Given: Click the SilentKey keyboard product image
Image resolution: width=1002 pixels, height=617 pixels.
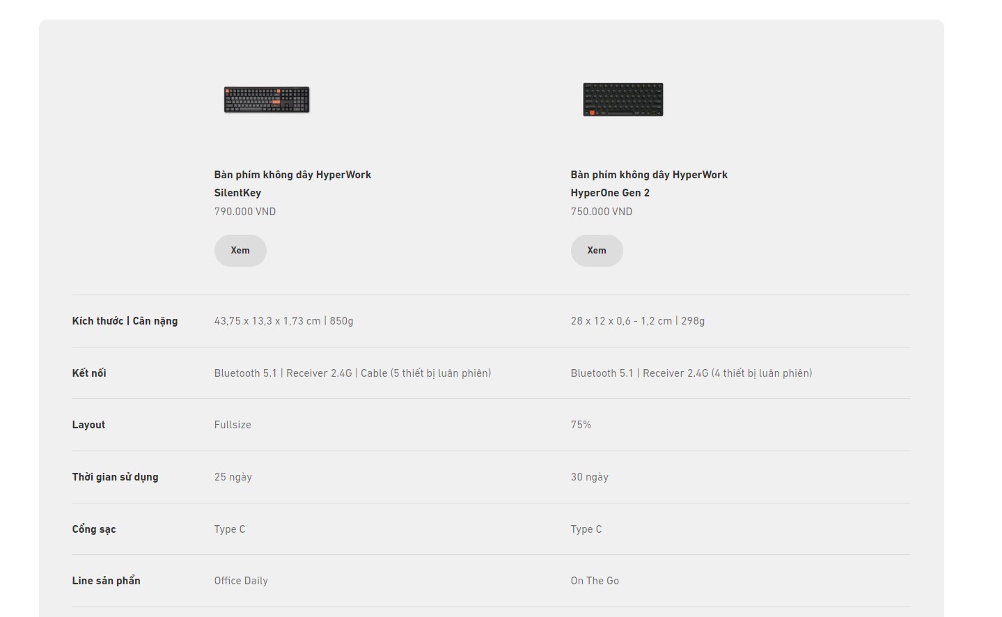Looking at the screenshot, I should pos(267,100).
